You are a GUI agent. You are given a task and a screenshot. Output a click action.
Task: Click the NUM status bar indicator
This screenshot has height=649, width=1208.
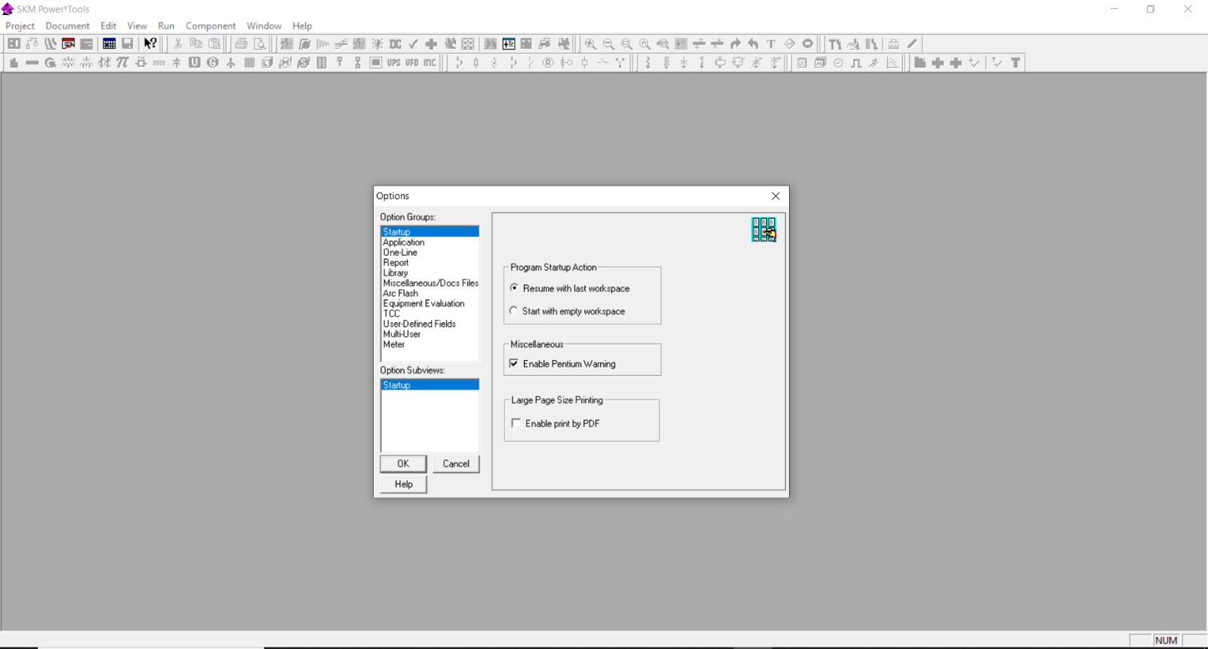click(1166, 640)
